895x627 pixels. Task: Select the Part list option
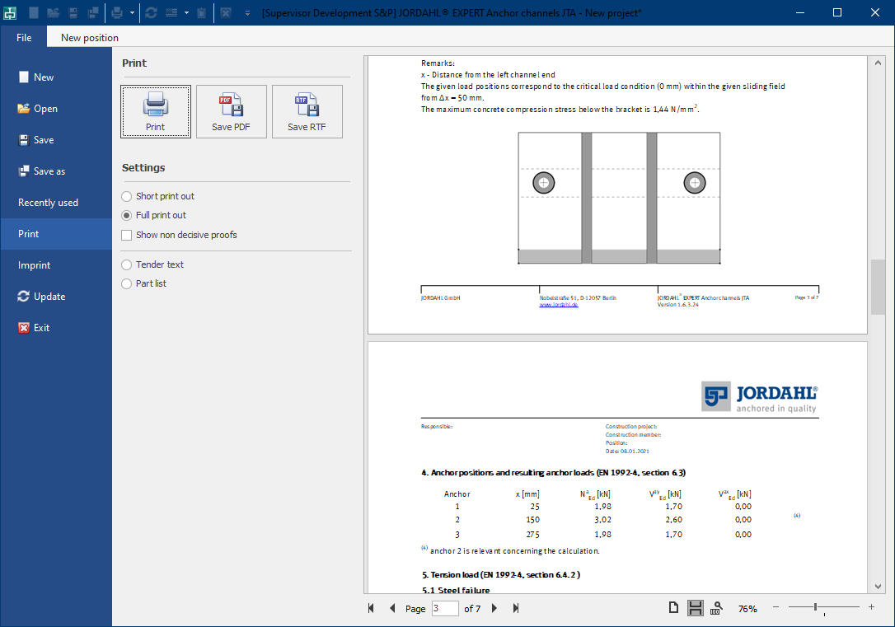(144, 283)
